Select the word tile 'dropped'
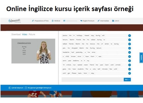This screenshot has height=103, width=143. click(x=75, y=48)
